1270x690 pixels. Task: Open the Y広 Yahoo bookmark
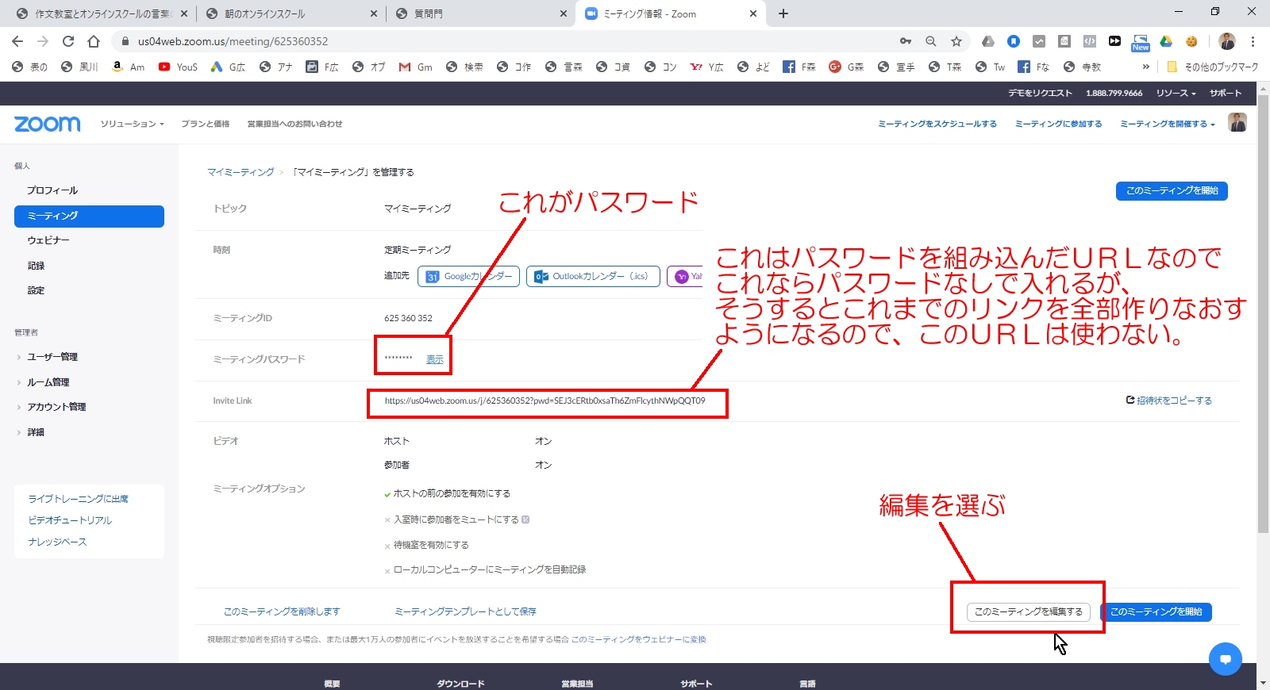706,67
